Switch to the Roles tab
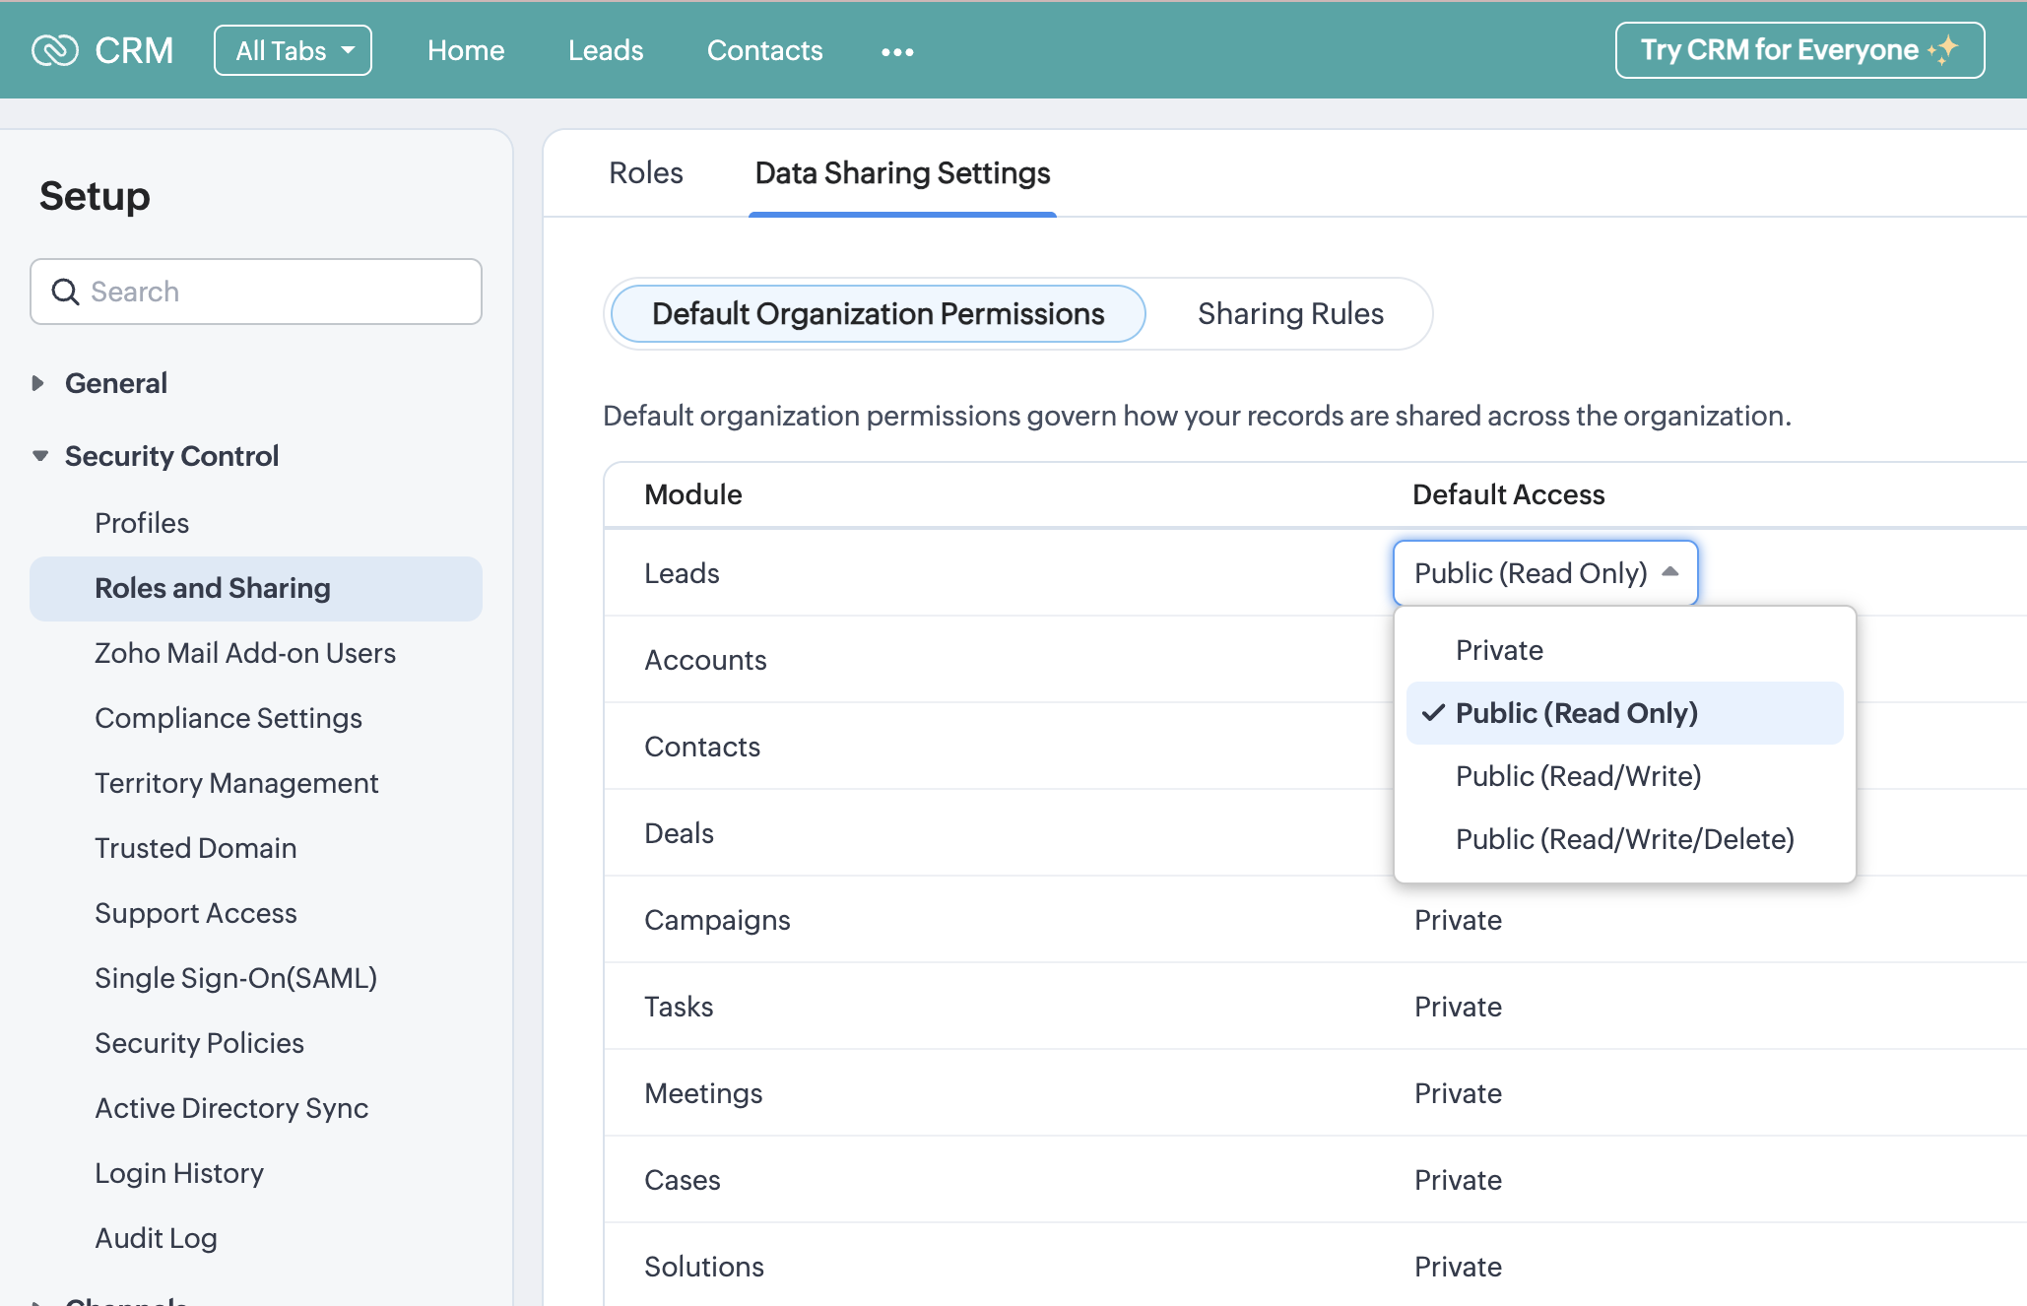The width and height of the screenshot is (2027, 1306). pyautogui.click(x=645, y=173)
